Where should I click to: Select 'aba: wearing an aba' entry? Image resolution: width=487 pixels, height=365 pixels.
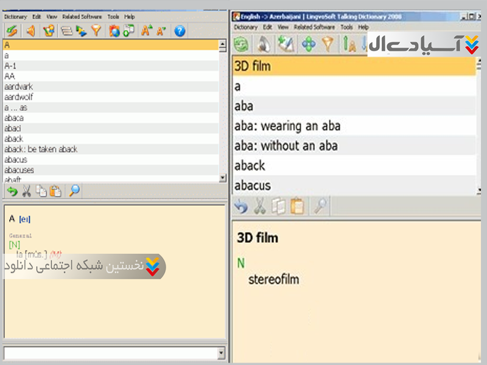(x=287, y=127)
